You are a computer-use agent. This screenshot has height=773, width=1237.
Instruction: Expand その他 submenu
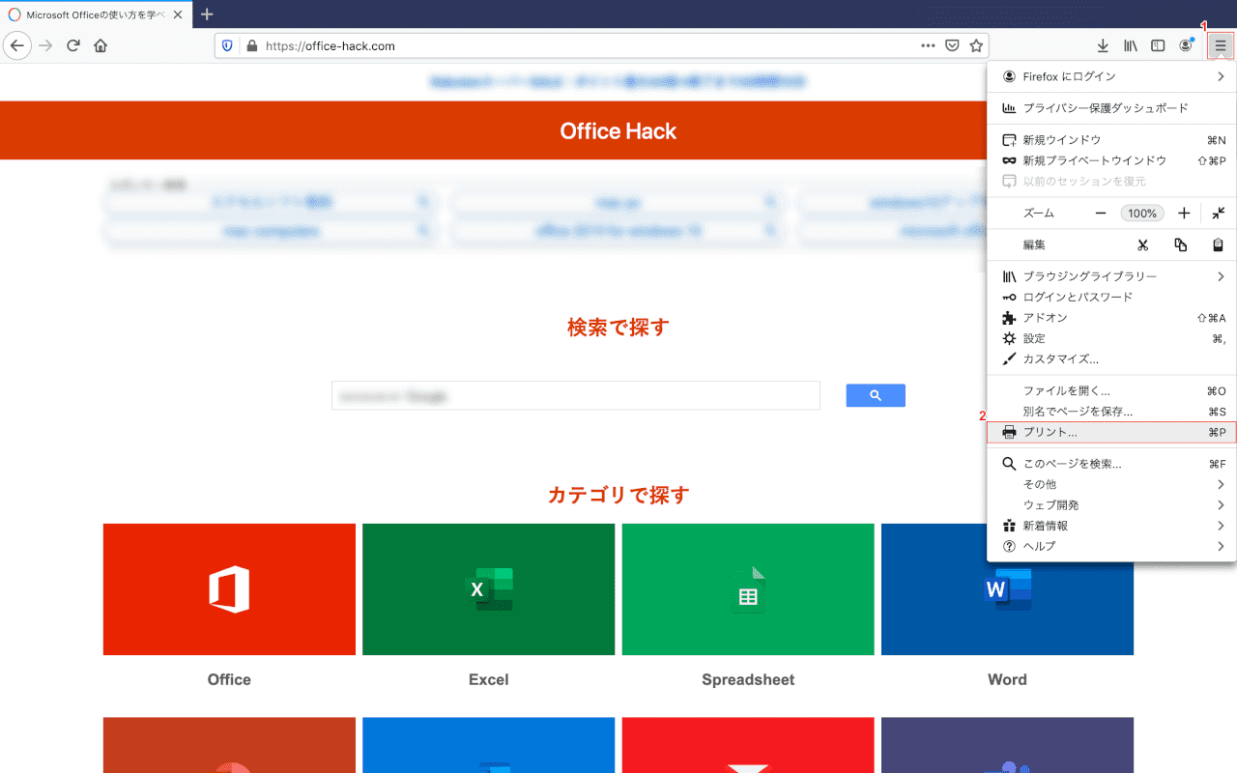(x=1111, y=484)
